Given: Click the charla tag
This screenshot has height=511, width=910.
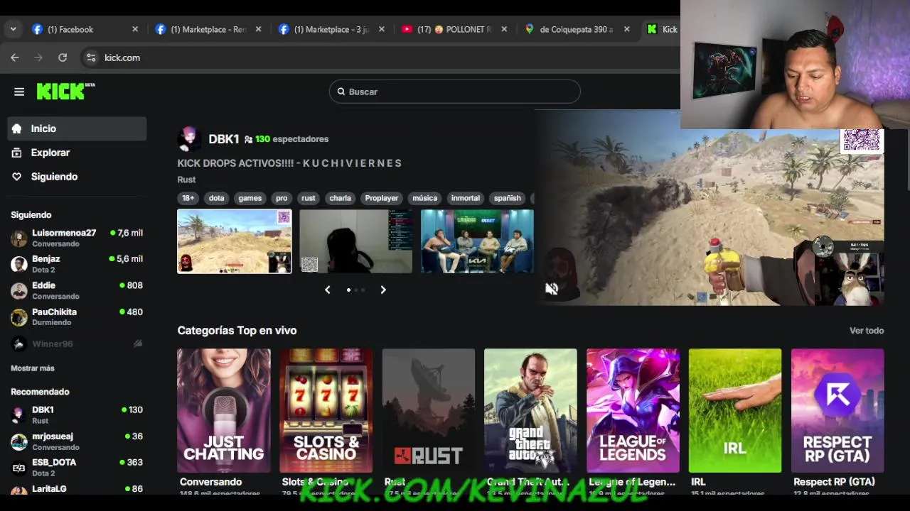Looking at the screenshot, I should 341,198.
